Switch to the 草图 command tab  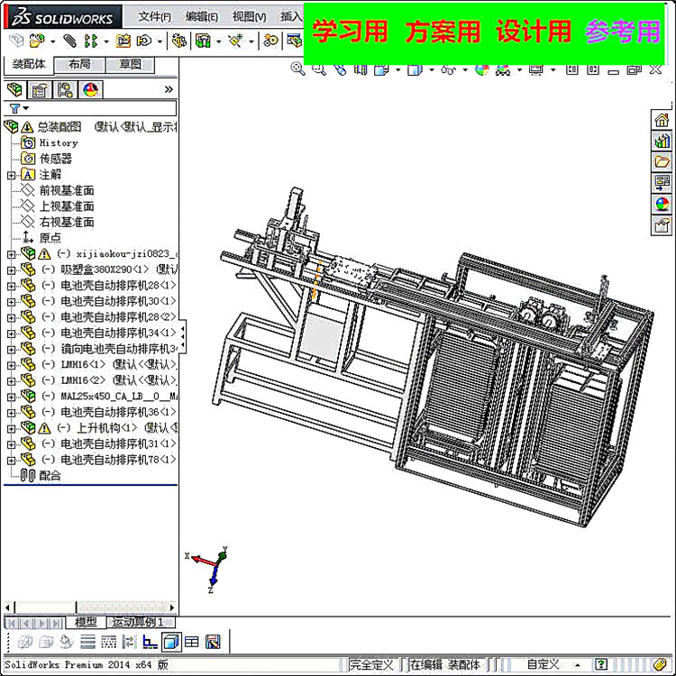130,64
